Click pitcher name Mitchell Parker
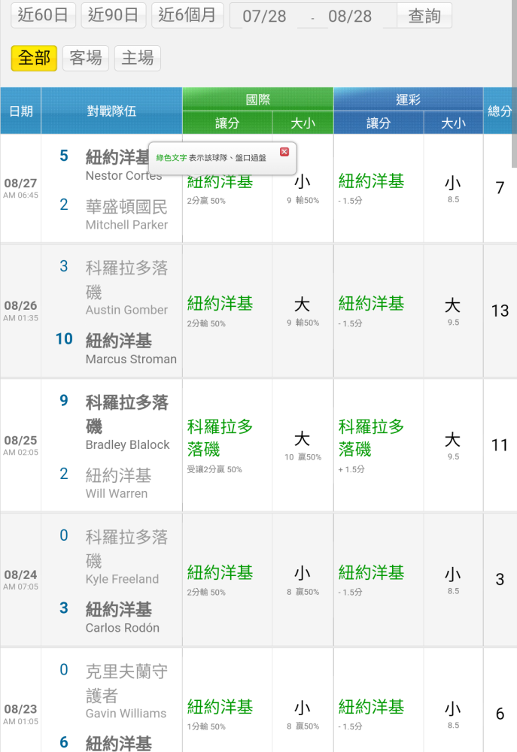Image resolution: width=517 pixels, height=752 pixels. pyautogui.click(x=126, y=224)
